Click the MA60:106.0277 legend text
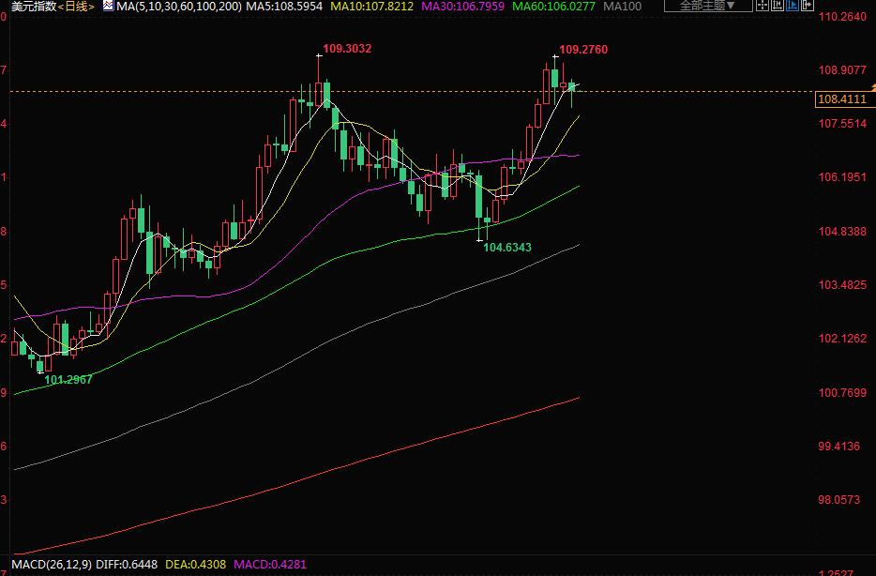 pos(552,7)
